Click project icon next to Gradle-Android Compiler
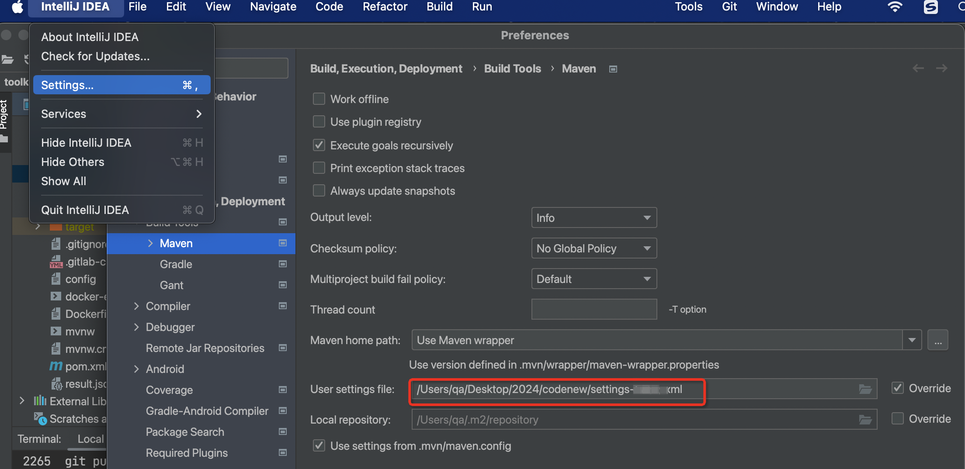This screenshot has height=469, width=965. [x=283, y=410]
